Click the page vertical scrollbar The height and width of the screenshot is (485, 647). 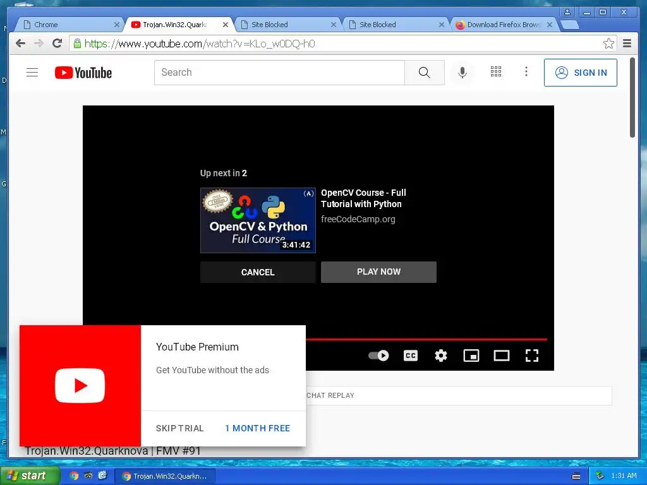point(632,98)
